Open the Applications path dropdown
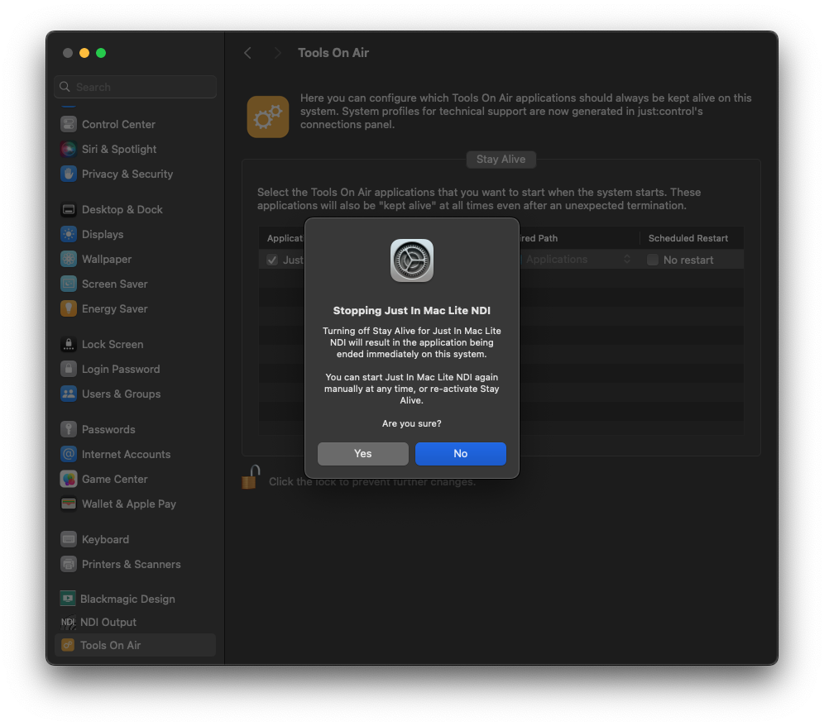The image size is (824, 726). pos(577,260)
